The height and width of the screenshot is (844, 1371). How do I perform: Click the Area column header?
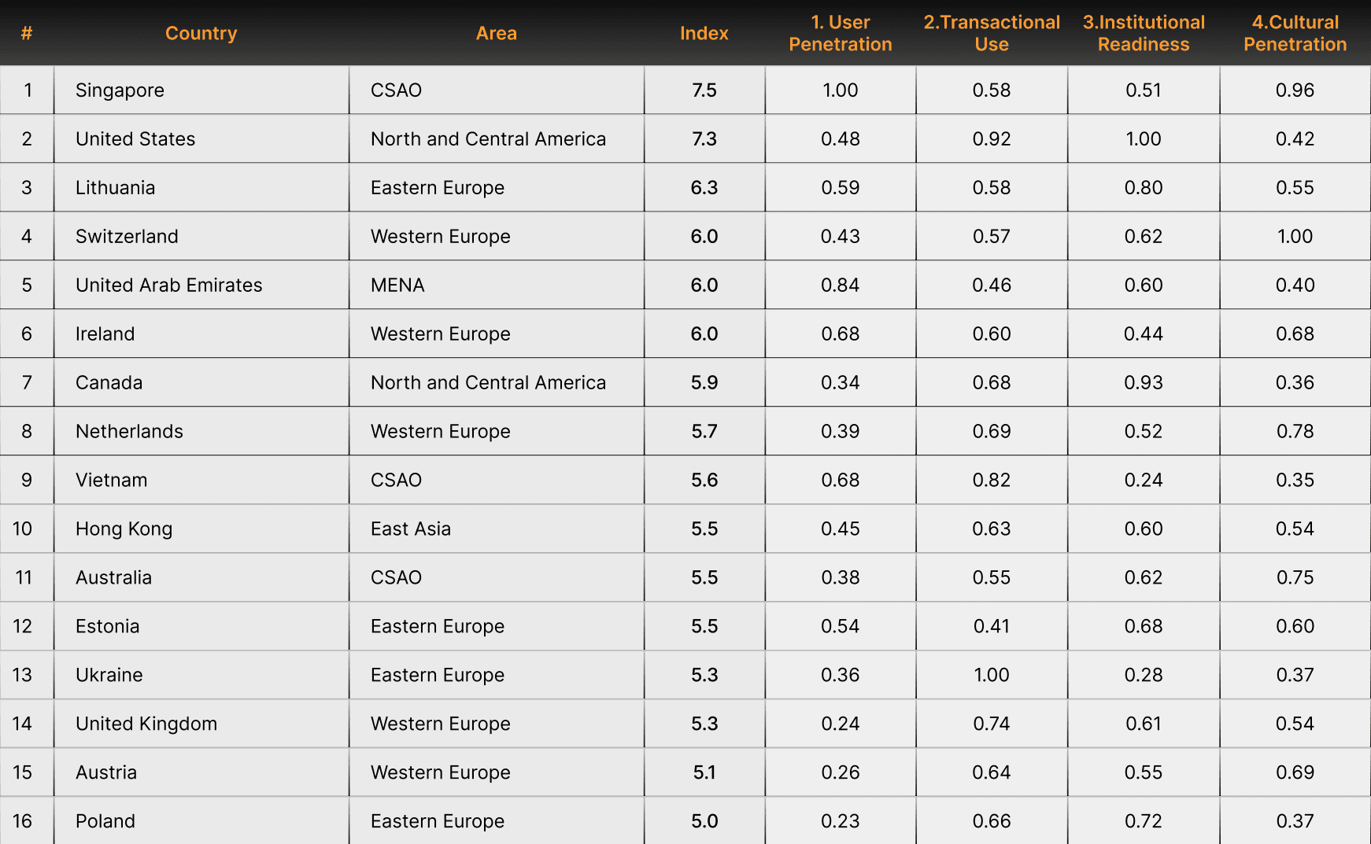[x=496, y=33]
